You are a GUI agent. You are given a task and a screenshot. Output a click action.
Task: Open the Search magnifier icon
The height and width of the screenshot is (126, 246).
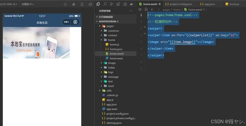click(105, 4)
